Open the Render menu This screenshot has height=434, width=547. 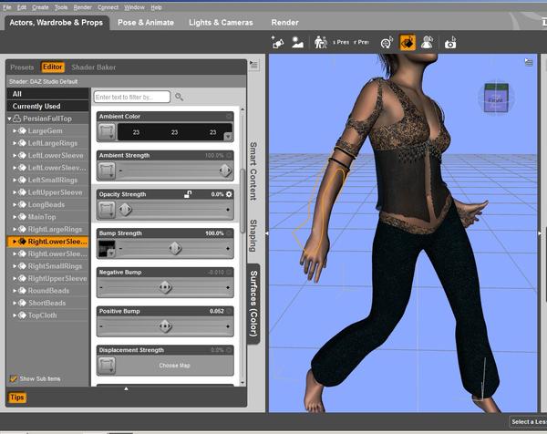(82, 7)
